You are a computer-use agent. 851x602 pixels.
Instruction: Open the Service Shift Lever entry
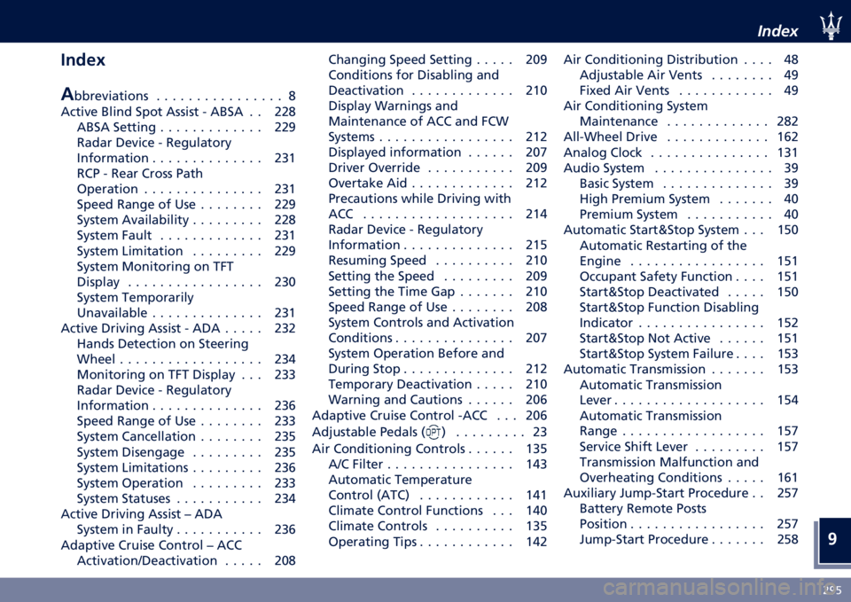(x=689, y=446)
